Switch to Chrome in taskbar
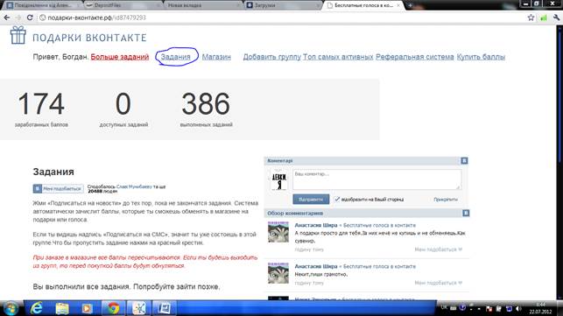The width and height of the screenshot is (563, 316). point(113,308)
